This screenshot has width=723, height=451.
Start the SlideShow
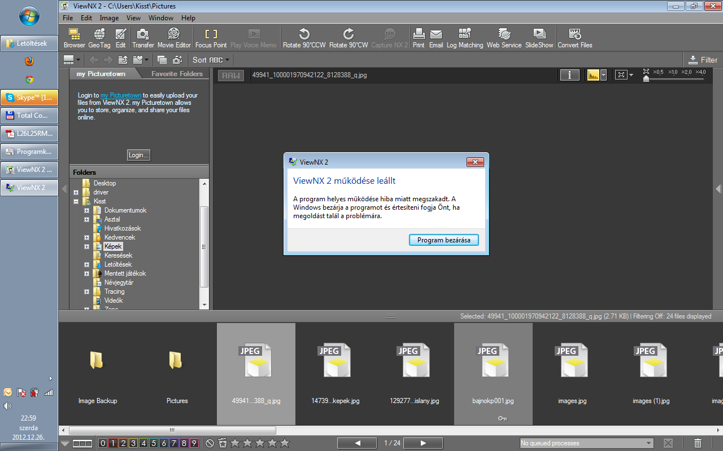coord(539,38)
